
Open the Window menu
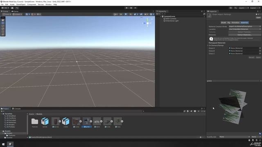tap(48, 4)
